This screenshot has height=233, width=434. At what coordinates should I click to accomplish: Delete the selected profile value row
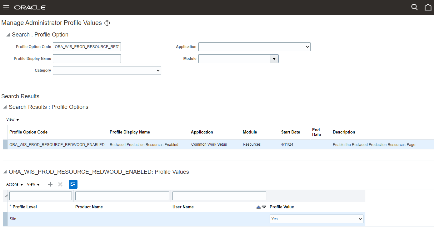(60, 184)
